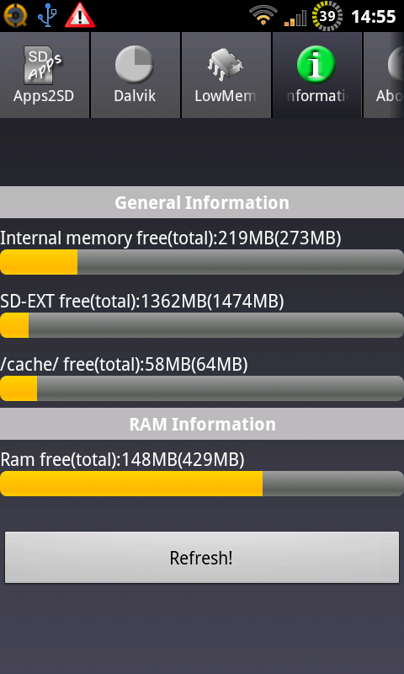Tap the RAM Information section header

tap(202, 425)
